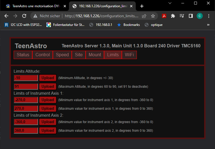Minimize the browser window
Image resolution: width=215 pixels, height=149 pixels.
183,3
